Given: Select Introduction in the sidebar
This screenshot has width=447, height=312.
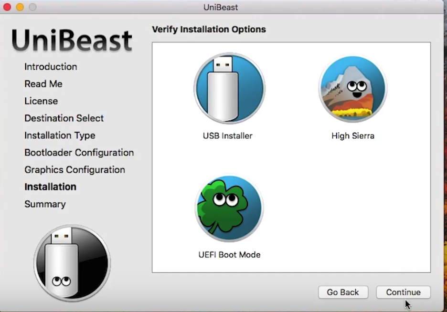Looking at the screenshot, I should pos(51,67).
